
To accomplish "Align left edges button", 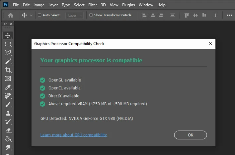I will pyautogui.click(x=144, y=15).
